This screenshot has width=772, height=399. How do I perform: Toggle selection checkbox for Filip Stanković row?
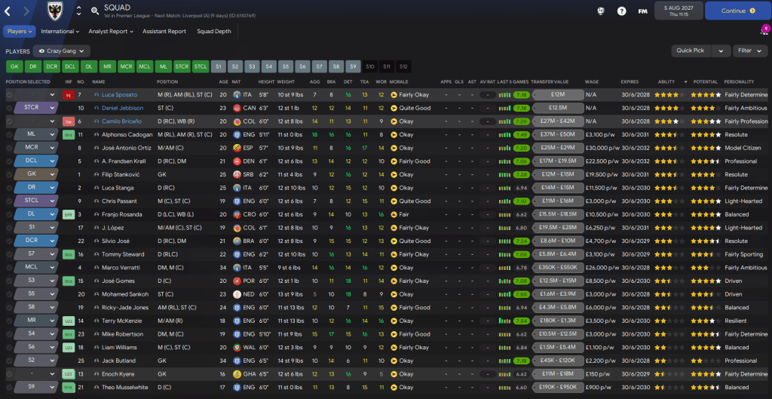point(9,174)
